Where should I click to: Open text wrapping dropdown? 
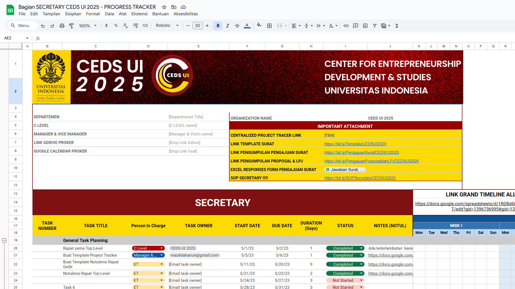(x=321, y=26)
